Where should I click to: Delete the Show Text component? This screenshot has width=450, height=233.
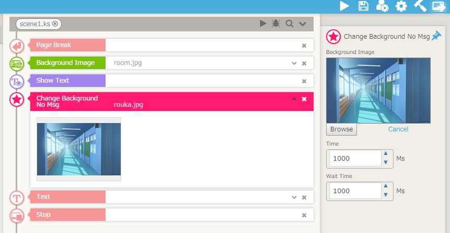click(x=304, y=81)
